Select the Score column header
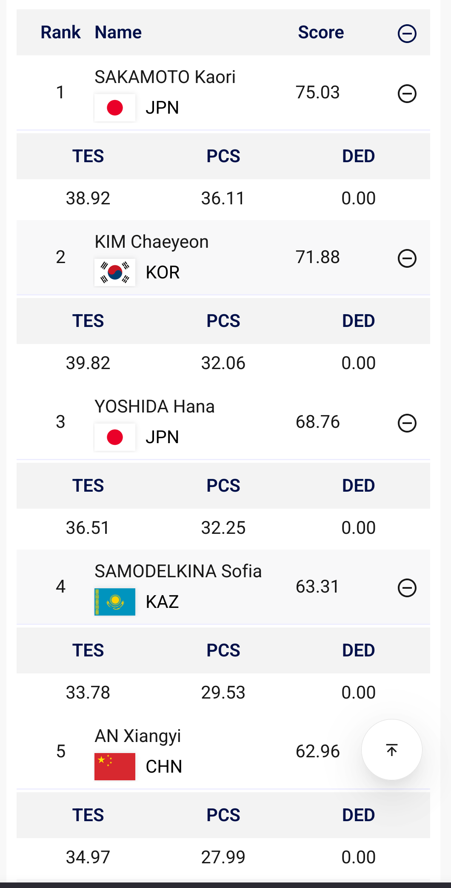This screenshot has height=888, width=451. [x=321, y=32]
